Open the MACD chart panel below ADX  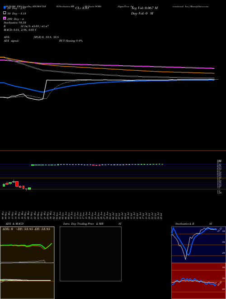[27, 281]
